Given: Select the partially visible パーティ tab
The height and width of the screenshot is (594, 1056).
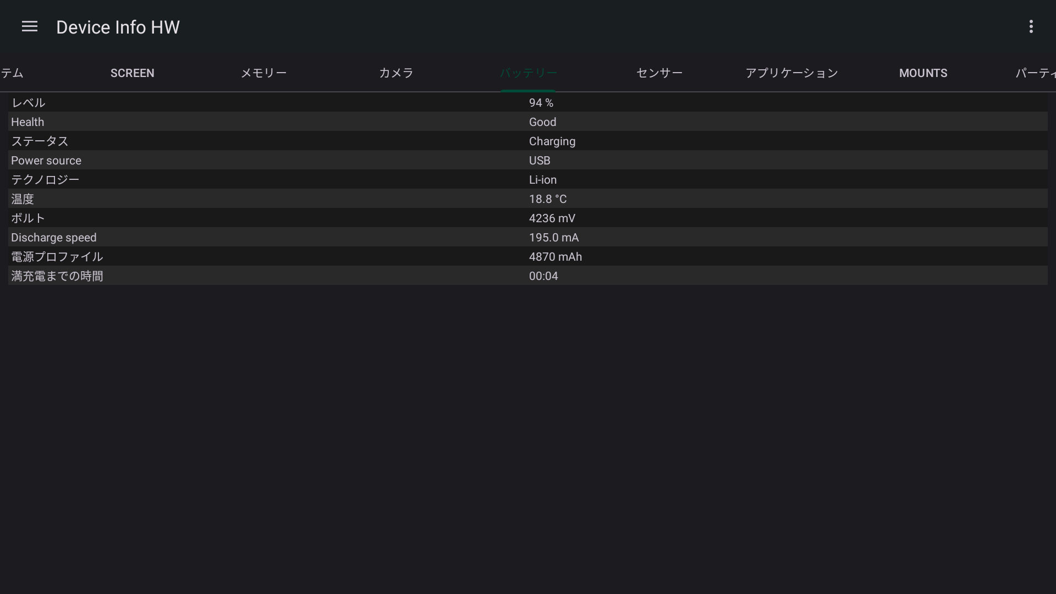Looking at the screenshot, I should [1035, 73].
